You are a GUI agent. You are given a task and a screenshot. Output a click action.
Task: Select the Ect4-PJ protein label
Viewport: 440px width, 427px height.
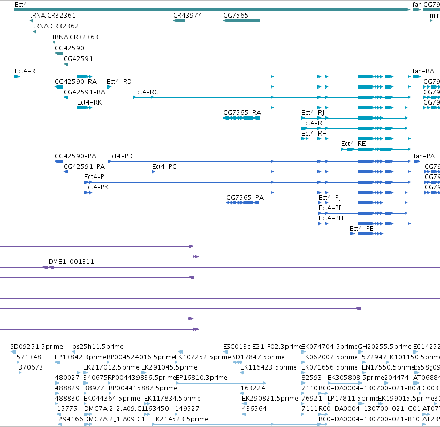pos(330,198)
